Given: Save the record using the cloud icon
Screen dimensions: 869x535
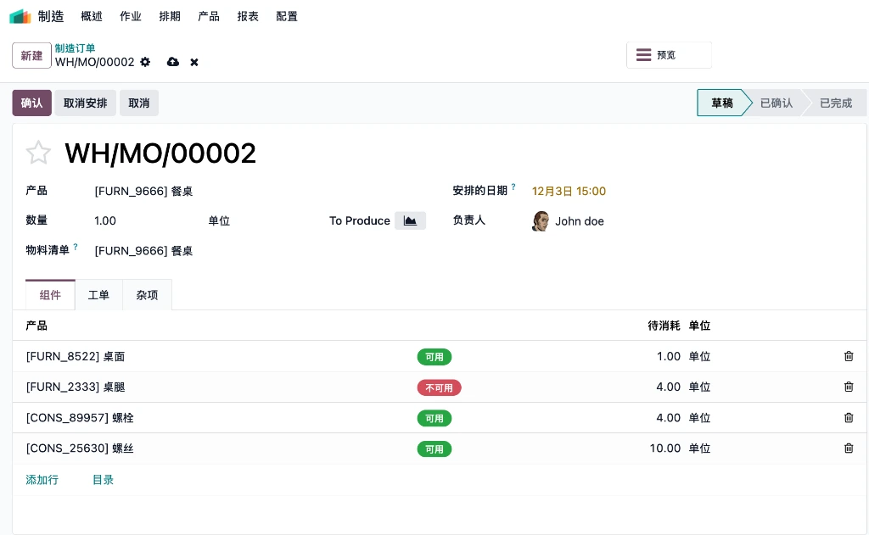Looking at the screenshot, I should pos(173,62).
